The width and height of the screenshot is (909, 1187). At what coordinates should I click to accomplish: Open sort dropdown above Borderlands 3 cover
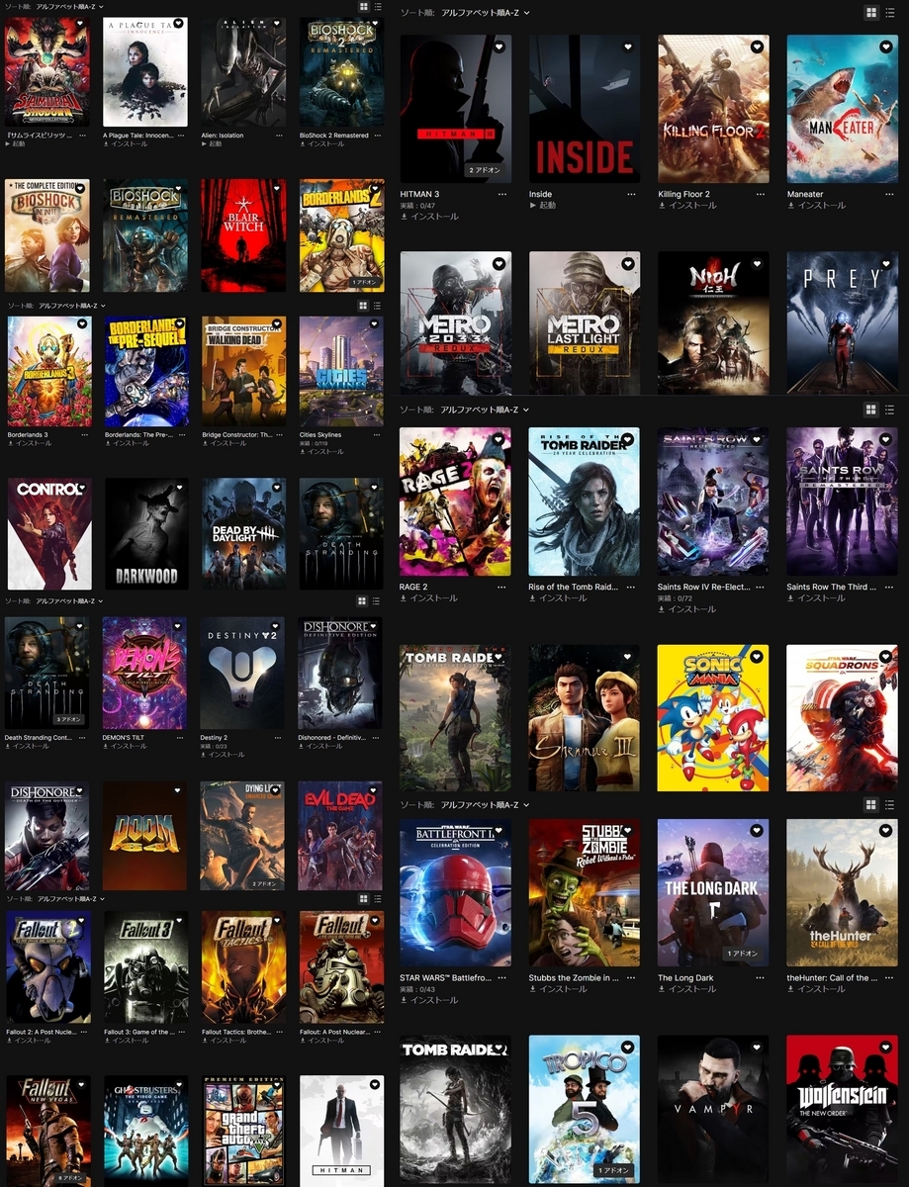click(71, 306)
